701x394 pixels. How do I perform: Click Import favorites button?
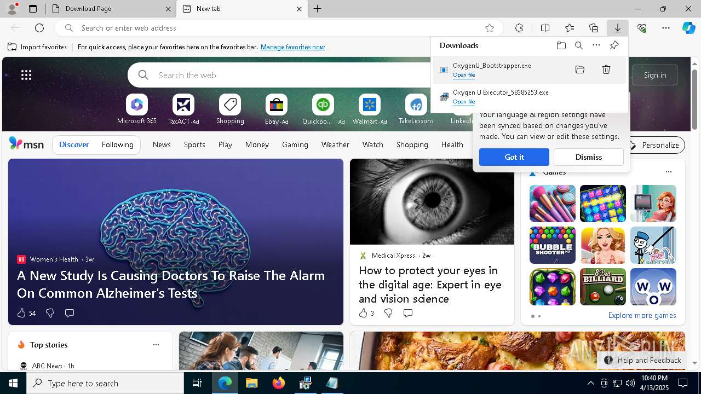pyautogui.click(x=37, y=47)
